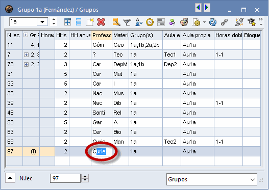This screenshot has width=269, height=190.
Task: Select the Gar professor cell in lesson 53
Action: tap(102, 122)
